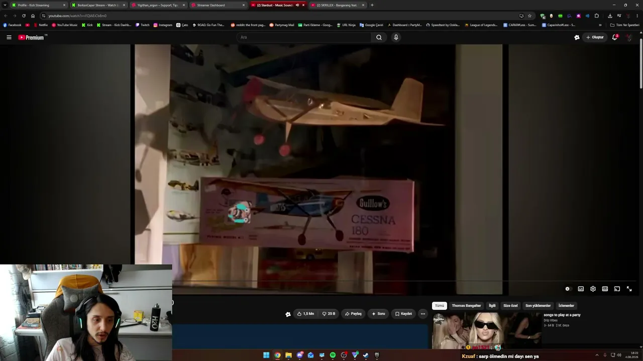Open the Tüm Yer İşaretleri folder
643x361 pixels.
point(625,25)
